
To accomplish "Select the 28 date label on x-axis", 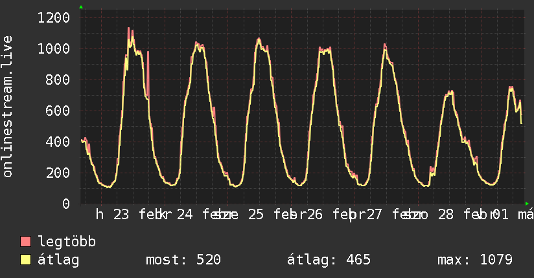I will click(445, 215).
